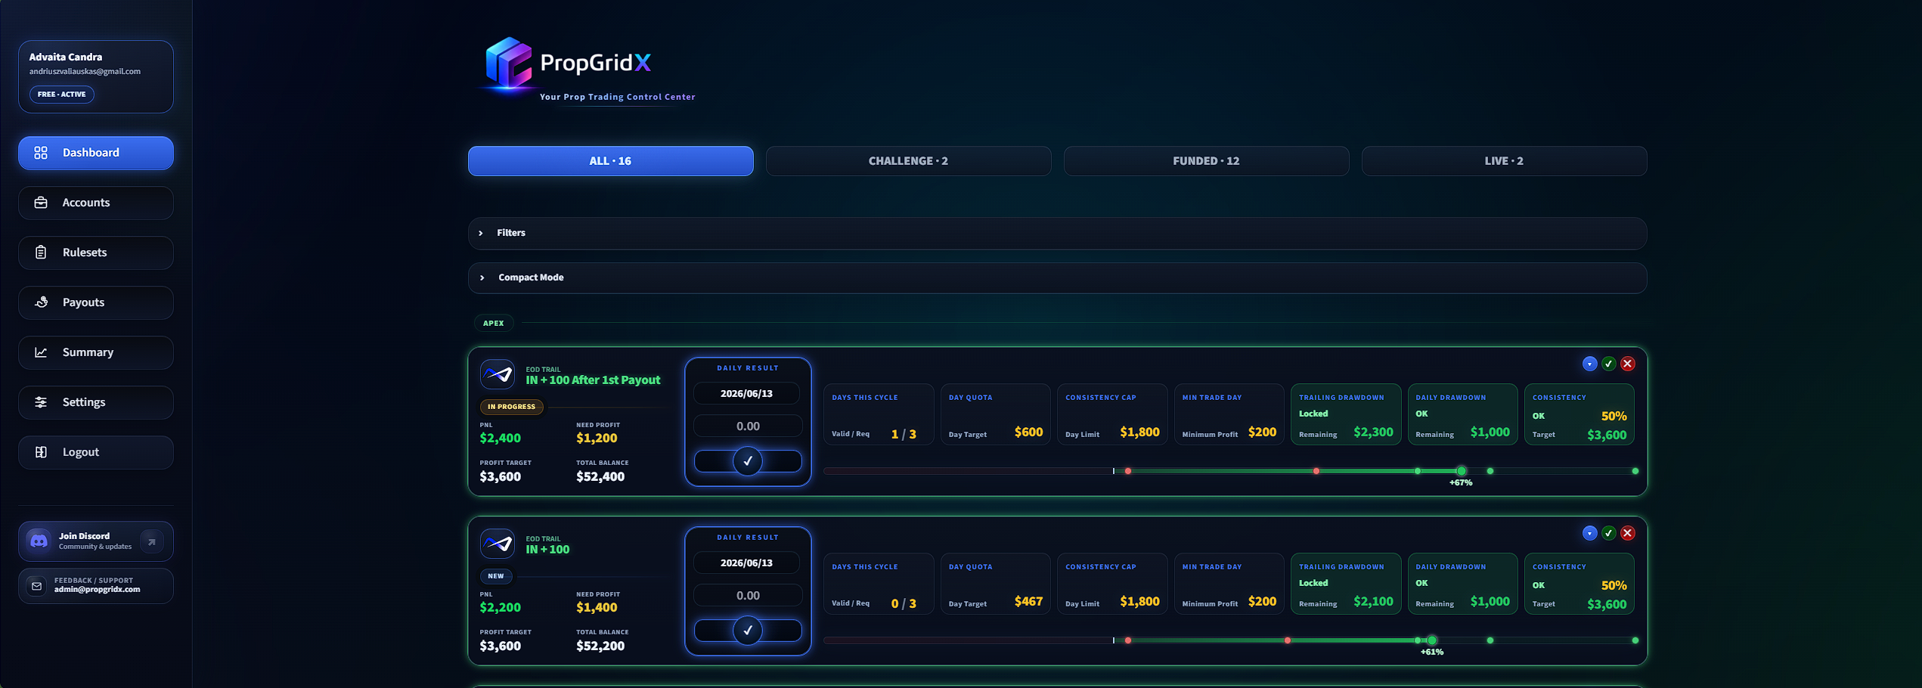Click Apex logo on IN + 100 NEW card
Image resolution: width=1922 pixels, height=688 pixels.
click(498, 544)
